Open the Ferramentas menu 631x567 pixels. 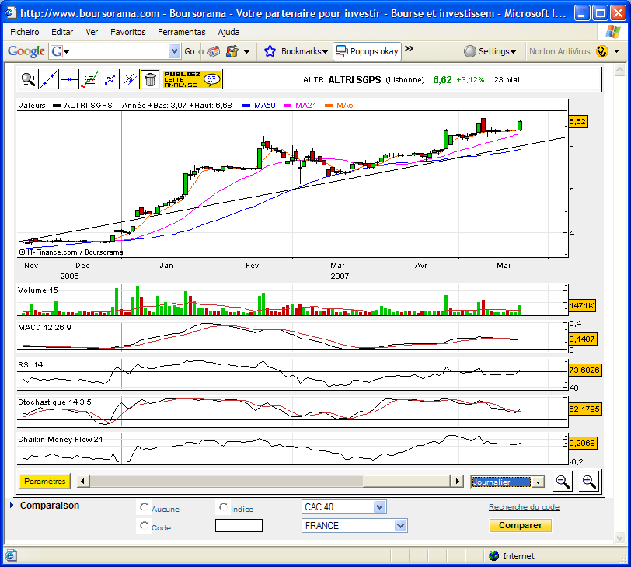point(182,32)
